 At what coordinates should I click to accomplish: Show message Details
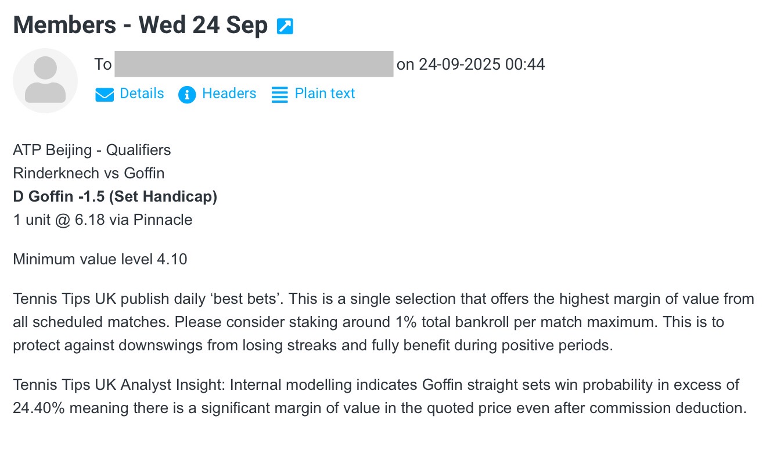pos(142,94)
